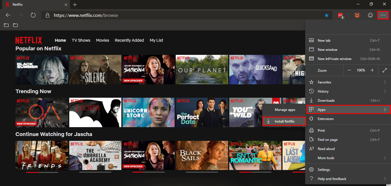The height and width of the screenshot is (186, 391).
Task: Open Recently Added in Netflix nav
Action: (x=129, y=40)
